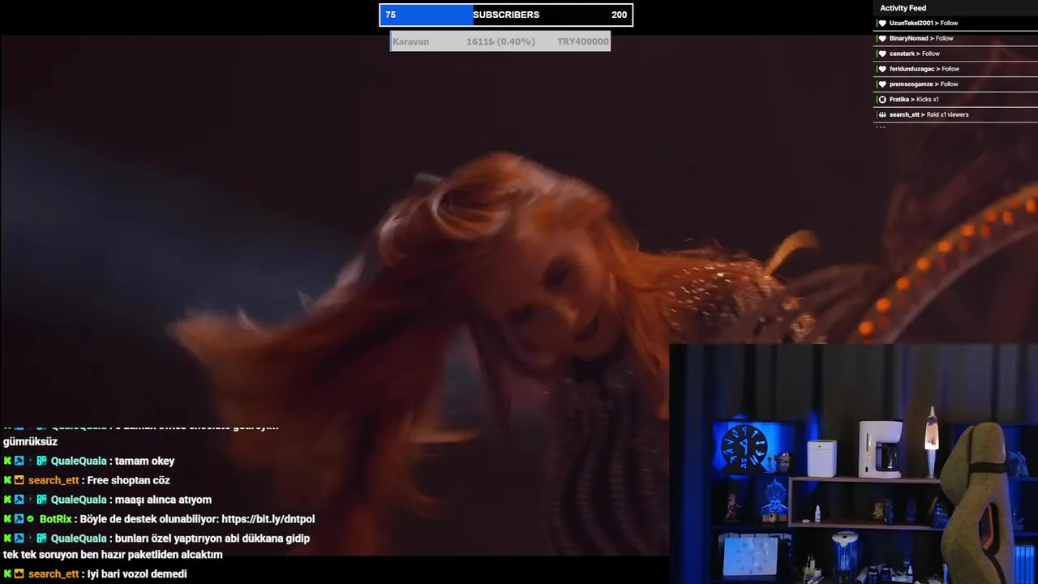Click the blue moderator badge beside BotRix

tap(19, 519)
